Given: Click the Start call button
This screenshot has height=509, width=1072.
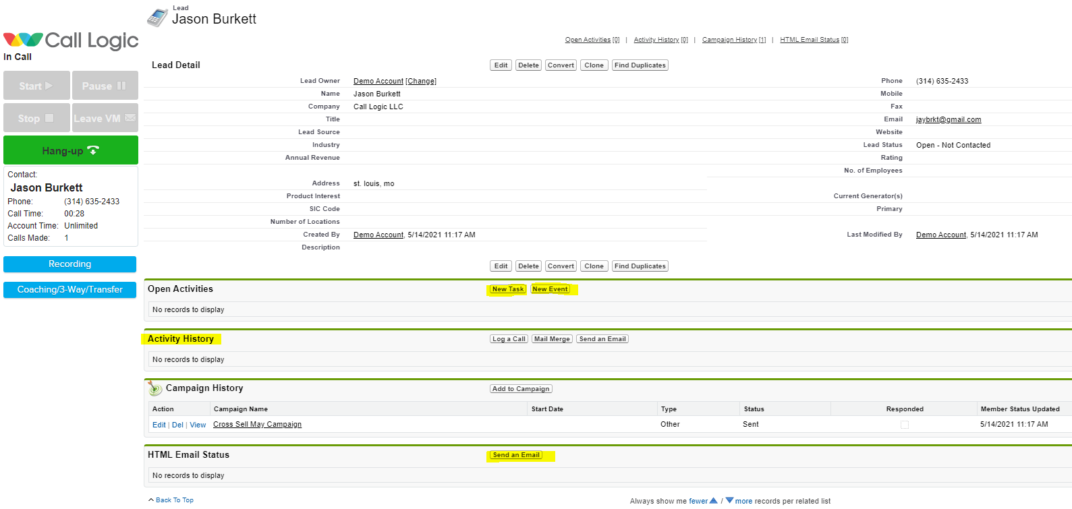Looking at the screenshot, I should coord(36,86).
